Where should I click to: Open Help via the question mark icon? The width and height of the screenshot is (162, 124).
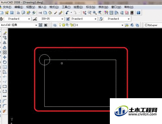[138, 13]
